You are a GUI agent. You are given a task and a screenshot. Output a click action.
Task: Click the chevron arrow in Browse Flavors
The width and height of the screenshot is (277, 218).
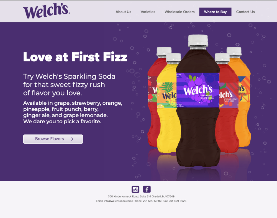(72, 139)
